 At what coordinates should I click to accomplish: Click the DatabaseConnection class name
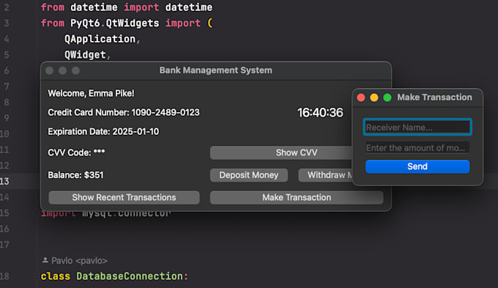pos(130,276)
